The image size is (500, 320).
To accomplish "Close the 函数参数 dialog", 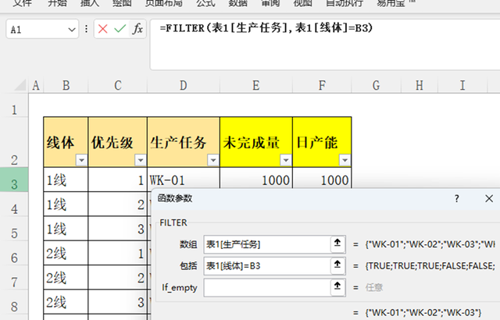I will 489,198.
